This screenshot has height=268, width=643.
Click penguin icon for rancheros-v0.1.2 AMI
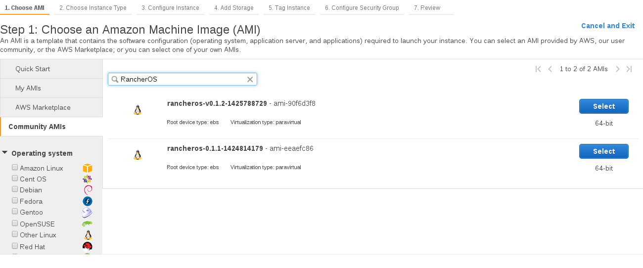(x=138, y=110)
